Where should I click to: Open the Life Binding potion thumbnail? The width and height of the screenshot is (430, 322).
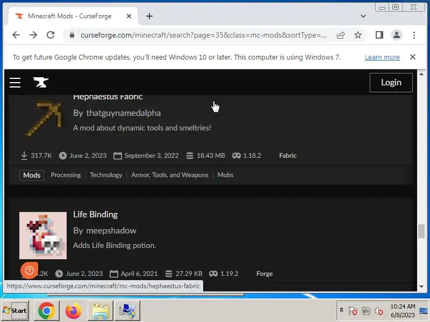[x=43, y=236]
